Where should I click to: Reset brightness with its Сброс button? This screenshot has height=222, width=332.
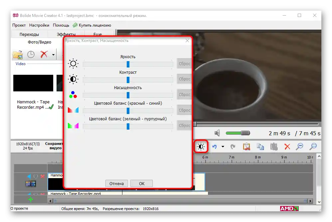(x=184, y=63)
